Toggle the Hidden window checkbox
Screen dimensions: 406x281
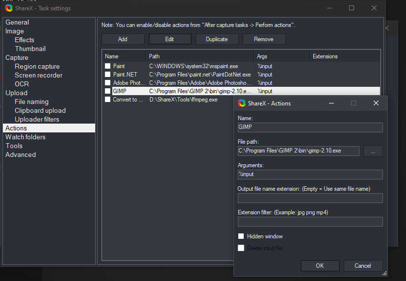[241, 236]
